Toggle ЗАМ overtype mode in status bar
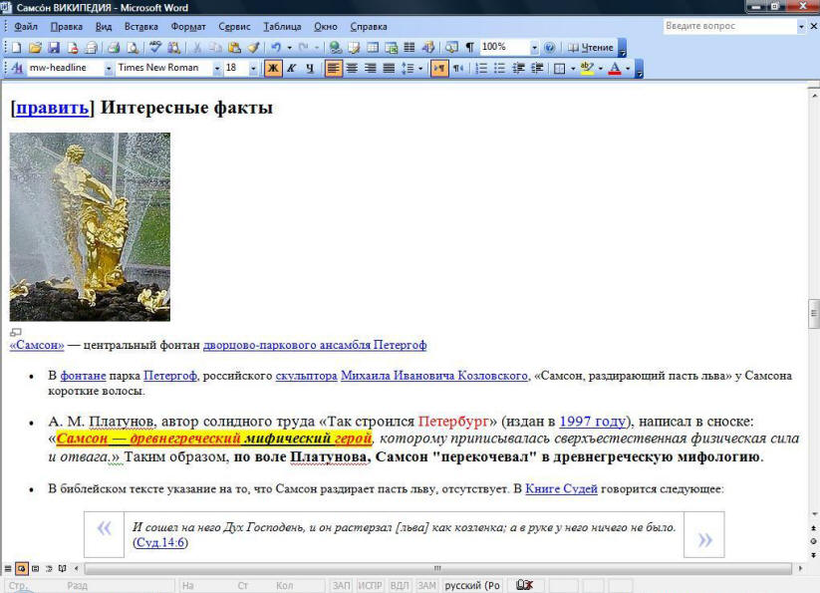820x593 pixels. click(426, 586)
